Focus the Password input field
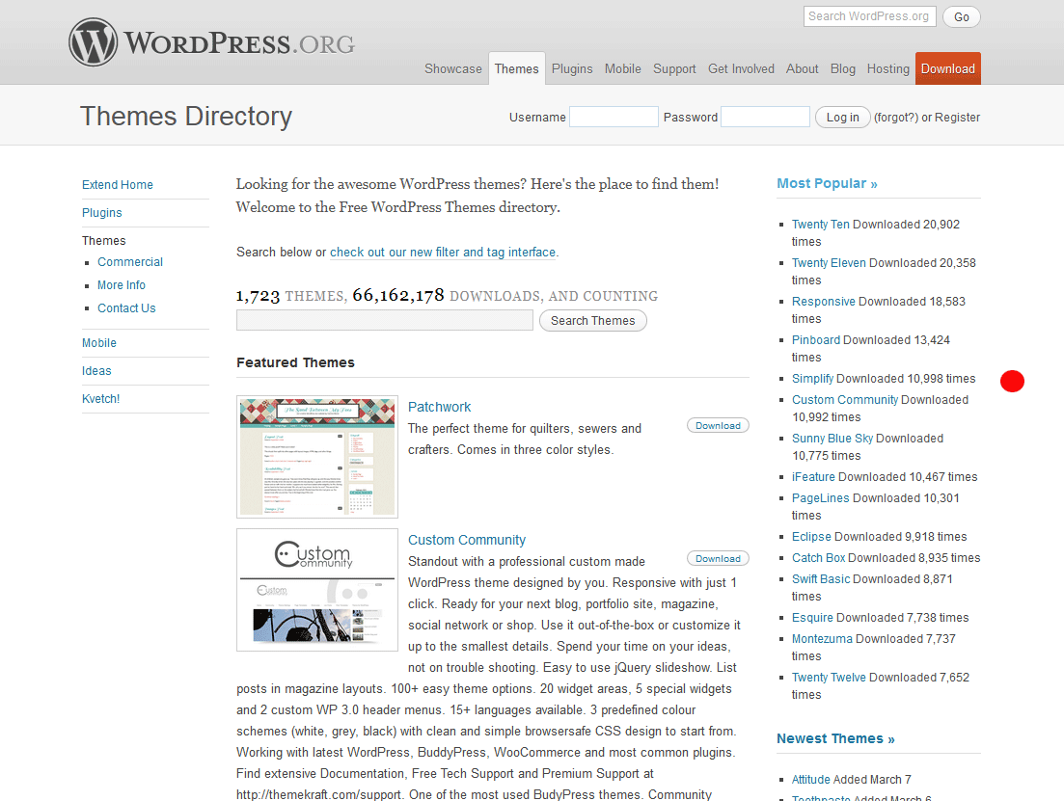 pos(765,117)
